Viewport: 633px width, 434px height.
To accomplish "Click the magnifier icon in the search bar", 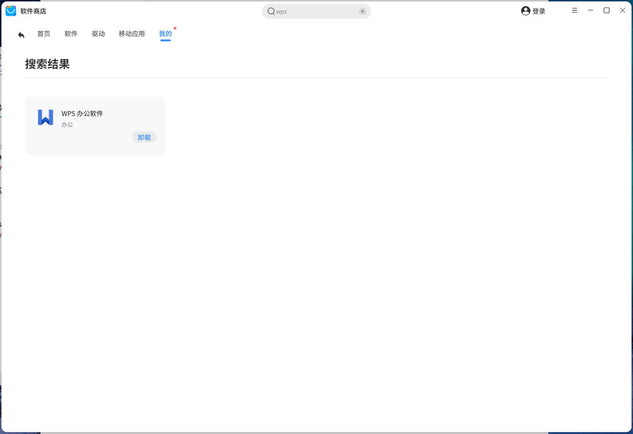I will point(271,11).
